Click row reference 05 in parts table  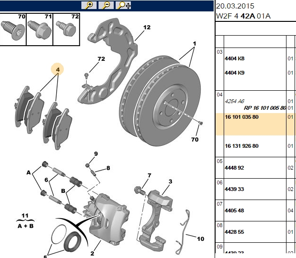(x=219, y=162)
